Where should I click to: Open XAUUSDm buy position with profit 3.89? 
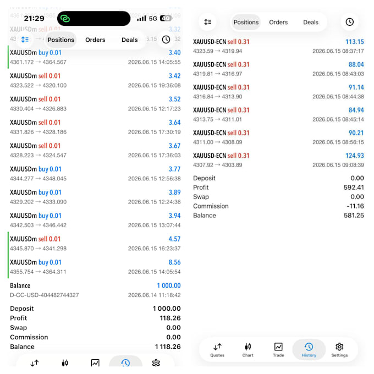tap(95, 197)
